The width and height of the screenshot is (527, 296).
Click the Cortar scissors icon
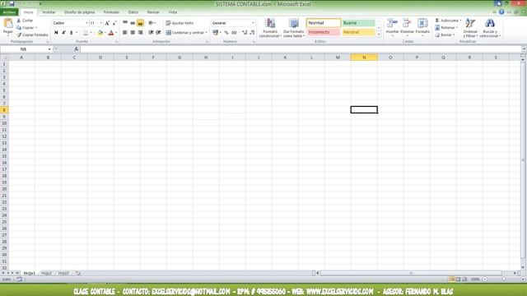(19, 21)
